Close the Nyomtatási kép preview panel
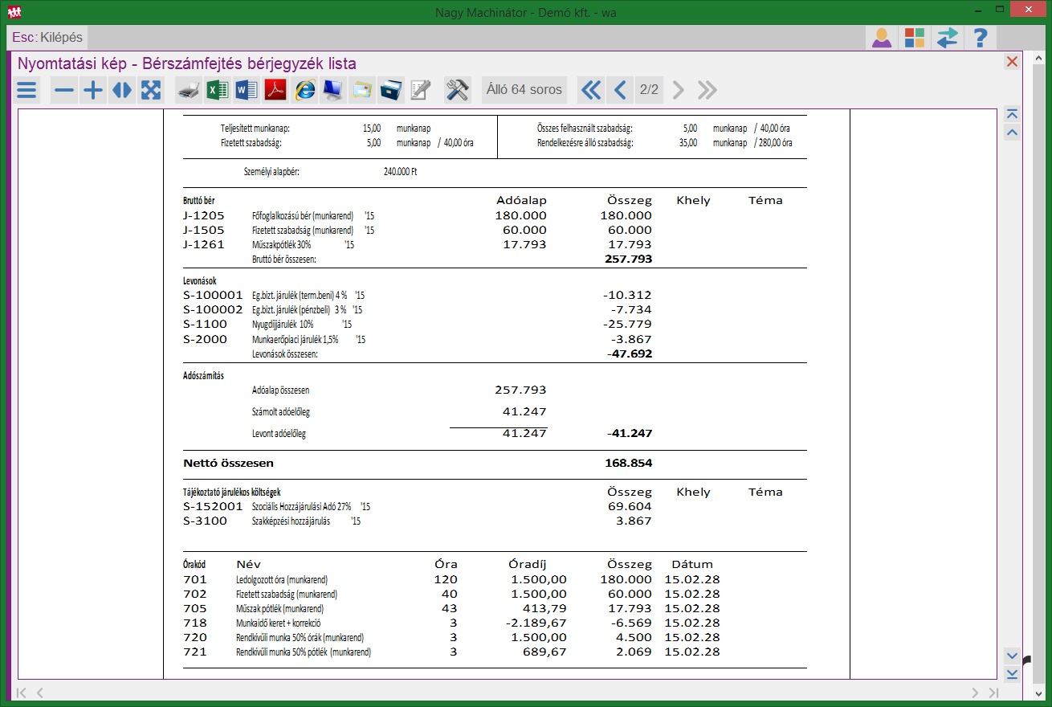 pos(1012,62)
